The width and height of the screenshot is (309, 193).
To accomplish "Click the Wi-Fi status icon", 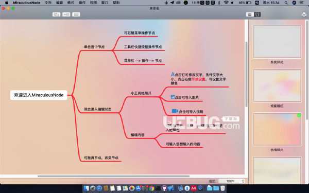I will [x=226, y=3].
